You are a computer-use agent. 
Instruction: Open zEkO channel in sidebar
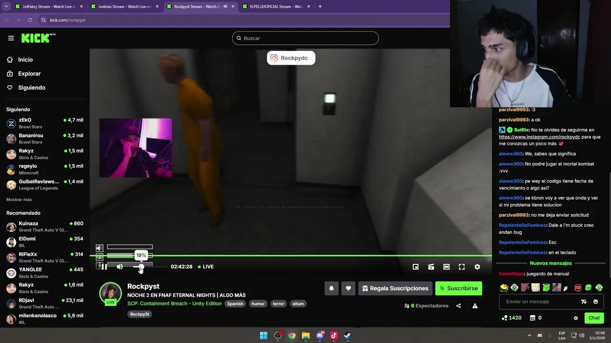pos(45,123)
